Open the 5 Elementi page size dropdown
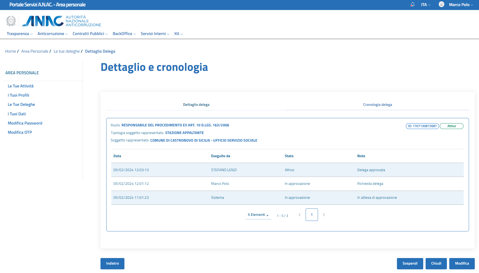This screenshot has width=479, height=273. tap(258, 215)
